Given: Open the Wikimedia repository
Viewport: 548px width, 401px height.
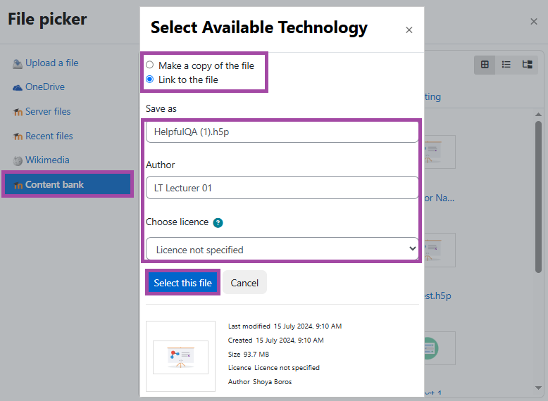Looking at the screenshot, I should tap(47, 160).
